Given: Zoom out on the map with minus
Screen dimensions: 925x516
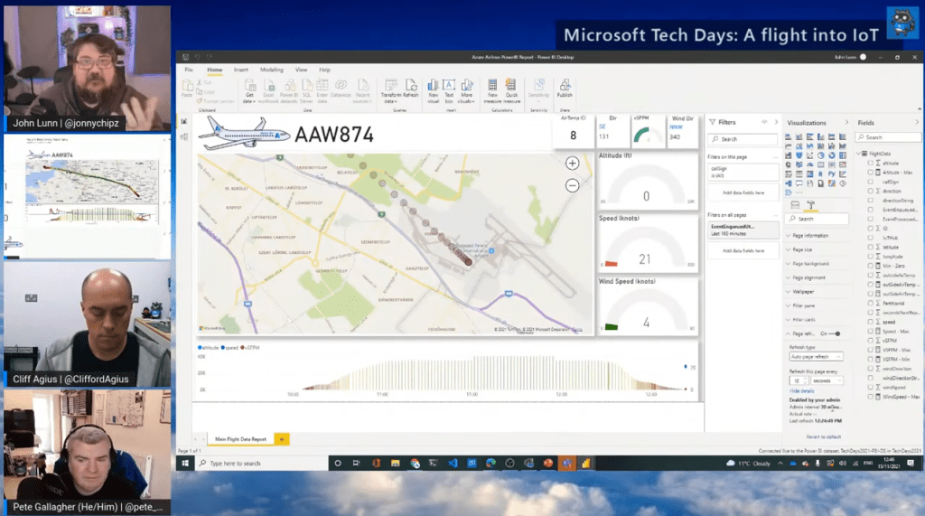Looking at the screenshot, I should coord(572,185).
